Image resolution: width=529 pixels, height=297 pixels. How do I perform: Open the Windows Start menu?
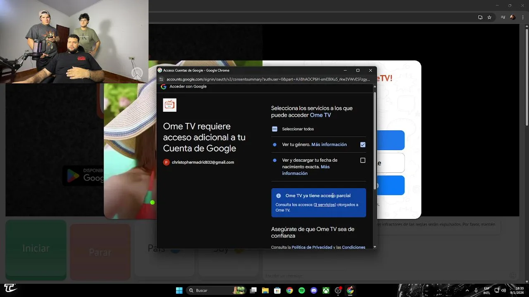(x=179, y=290)
